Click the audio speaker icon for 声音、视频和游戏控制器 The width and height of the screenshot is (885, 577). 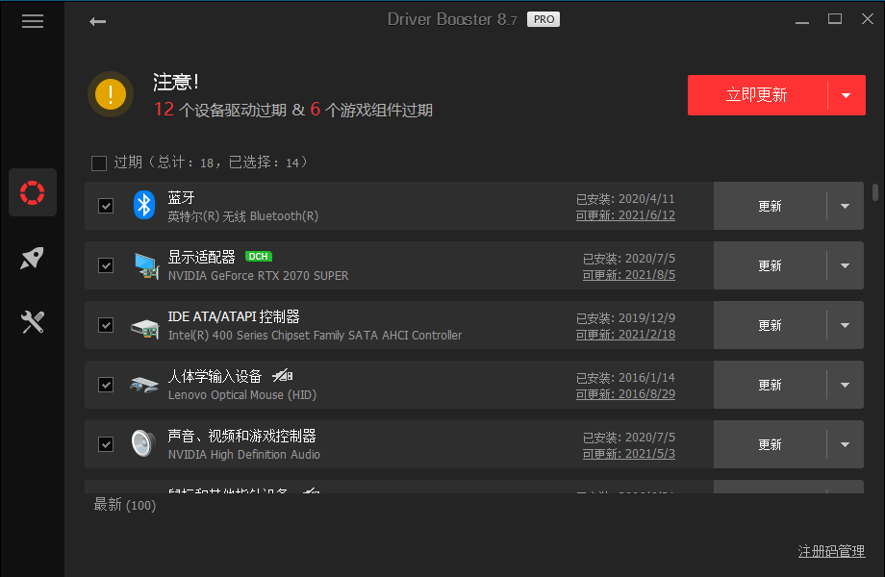[x=143, y=443]
